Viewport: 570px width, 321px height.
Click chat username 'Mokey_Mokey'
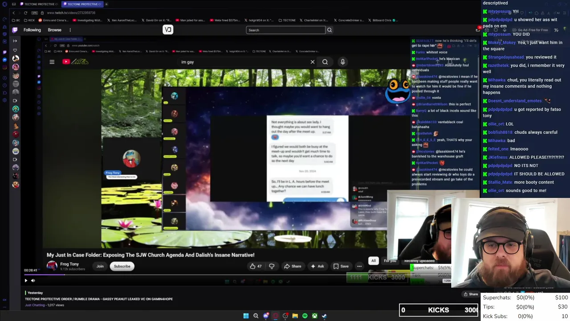[x=502, y=42]
